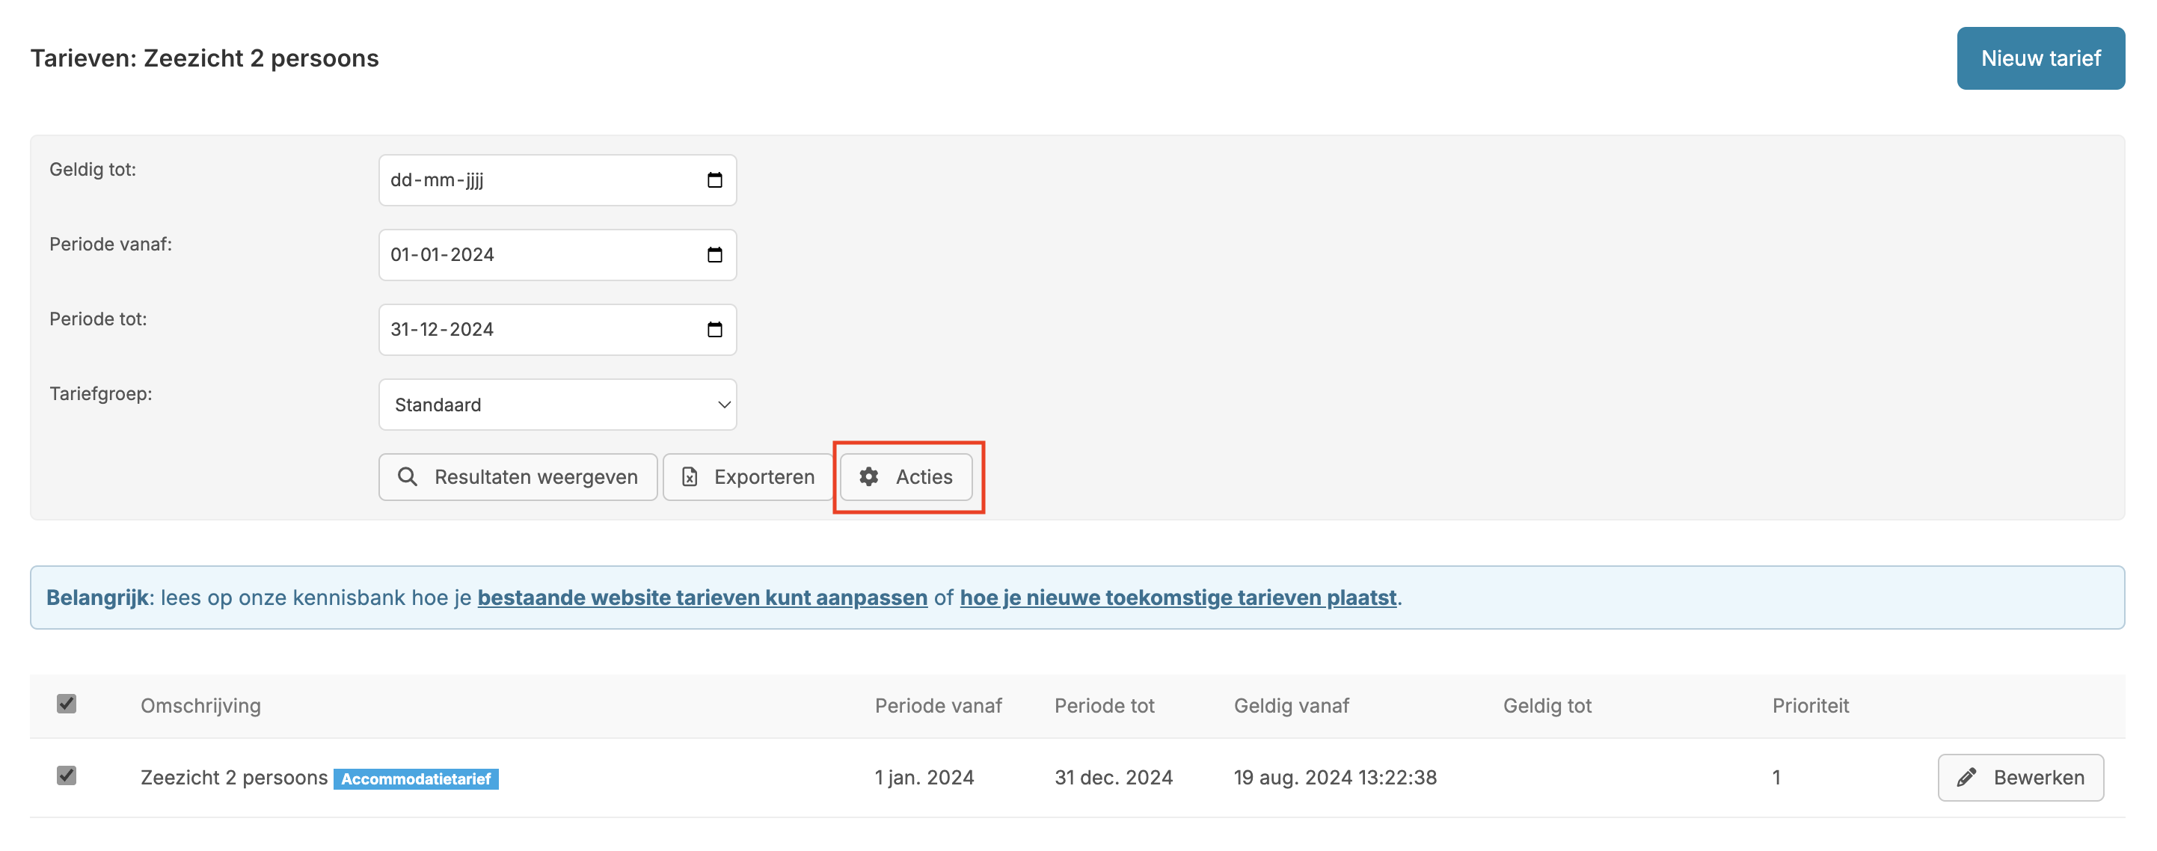Click the Accommodatietarief badge
Viewport: 2157px width, 851px height.
pyautogui.click(x=416, y=779)
